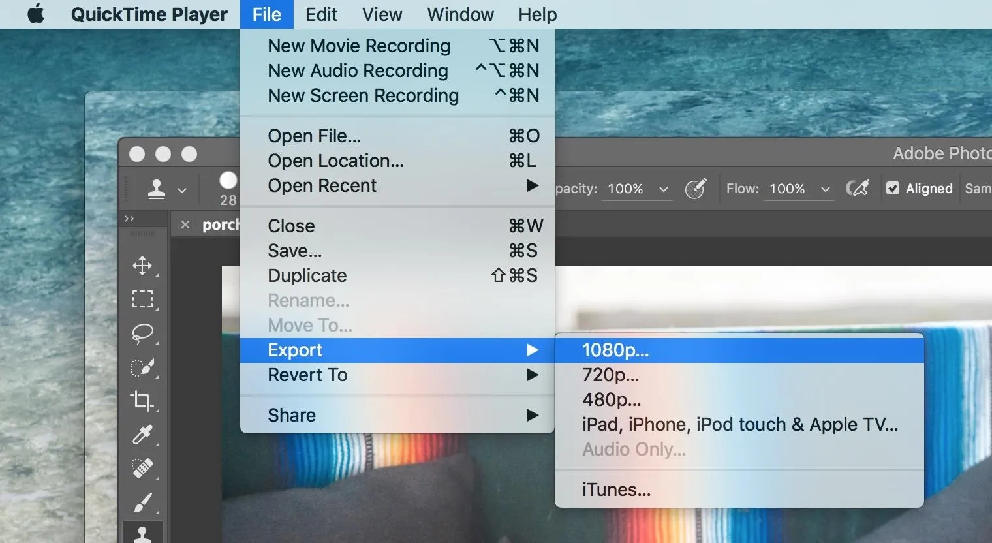The height and width of the screenshot is (543, 992).
Task: Expand the Share submenu
Action: tap(397, 415)
